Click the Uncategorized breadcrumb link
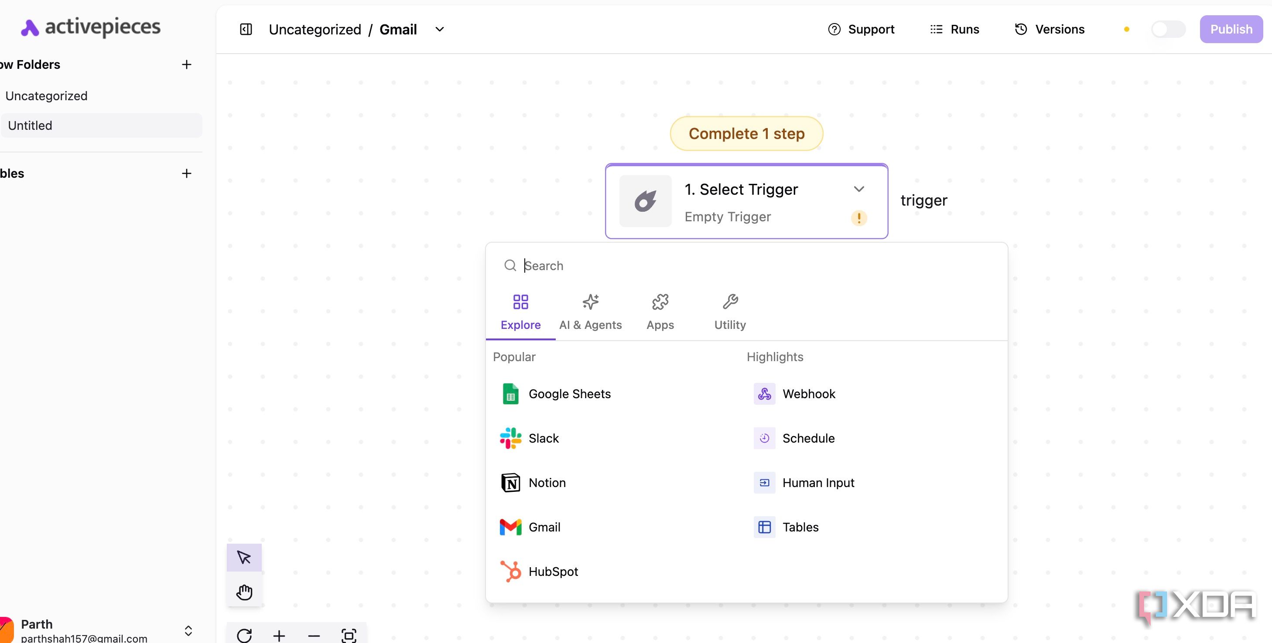 coord(315,30)
